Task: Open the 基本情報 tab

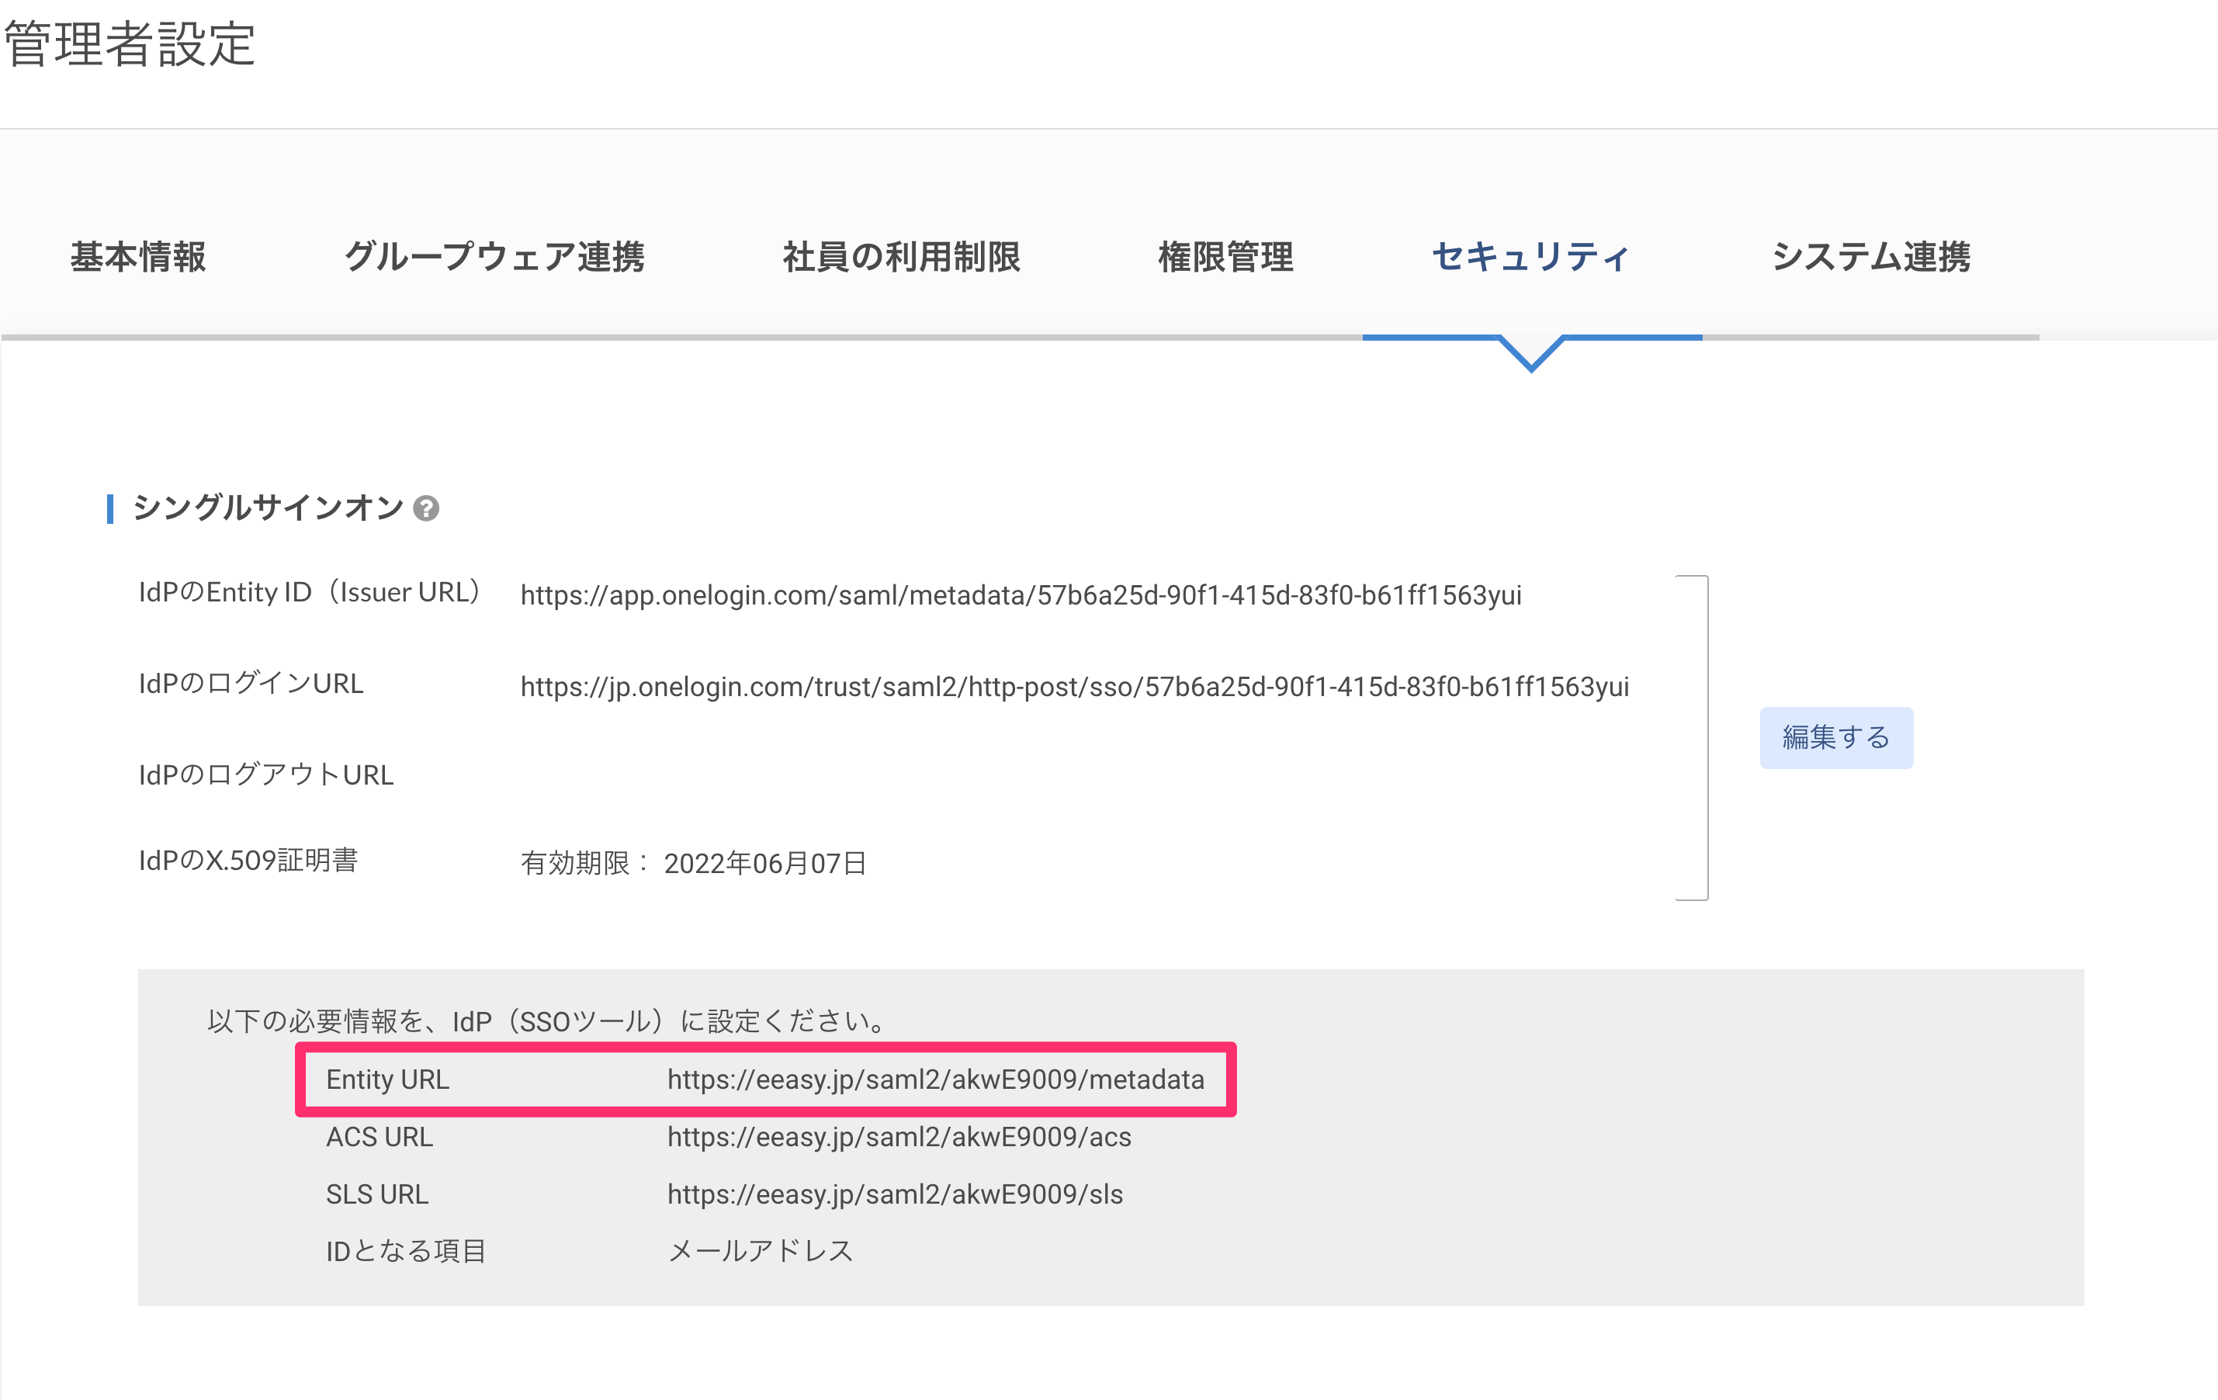Action: (138, 257)
